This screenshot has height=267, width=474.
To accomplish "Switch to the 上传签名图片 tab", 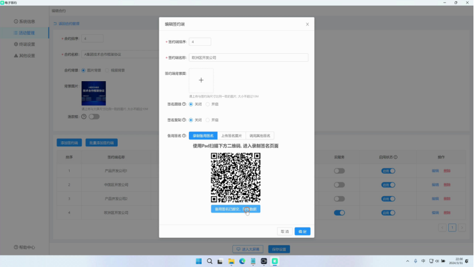I will point(231,136).
